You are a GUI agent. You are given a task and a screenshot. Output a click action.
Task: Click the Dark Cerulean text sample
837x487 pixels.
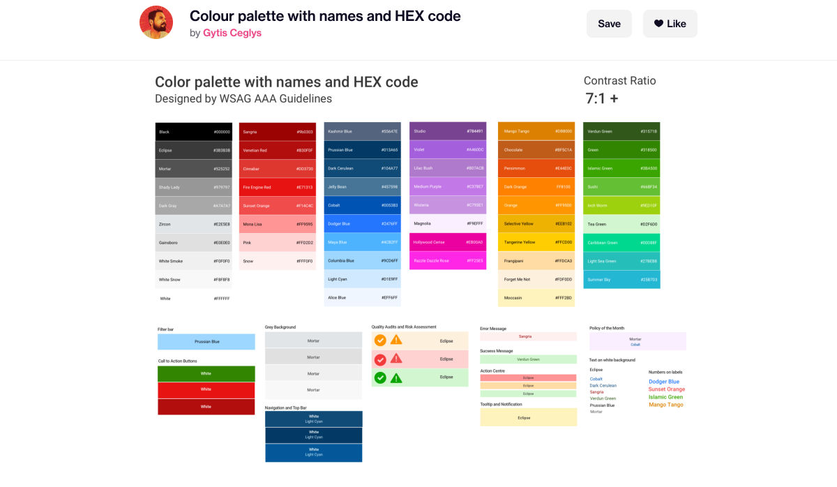603,385
